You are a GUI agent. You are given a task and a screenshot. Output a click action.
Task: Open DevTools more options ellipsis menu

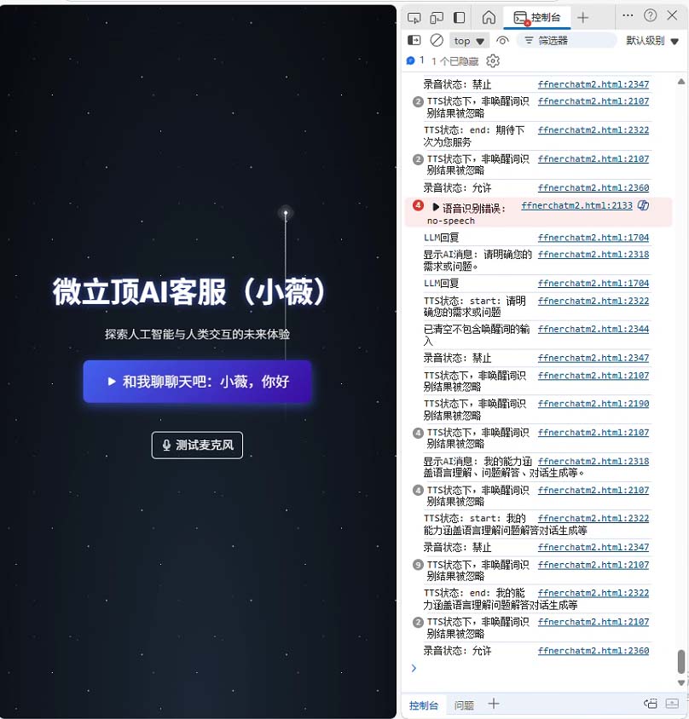coord(628,15)
